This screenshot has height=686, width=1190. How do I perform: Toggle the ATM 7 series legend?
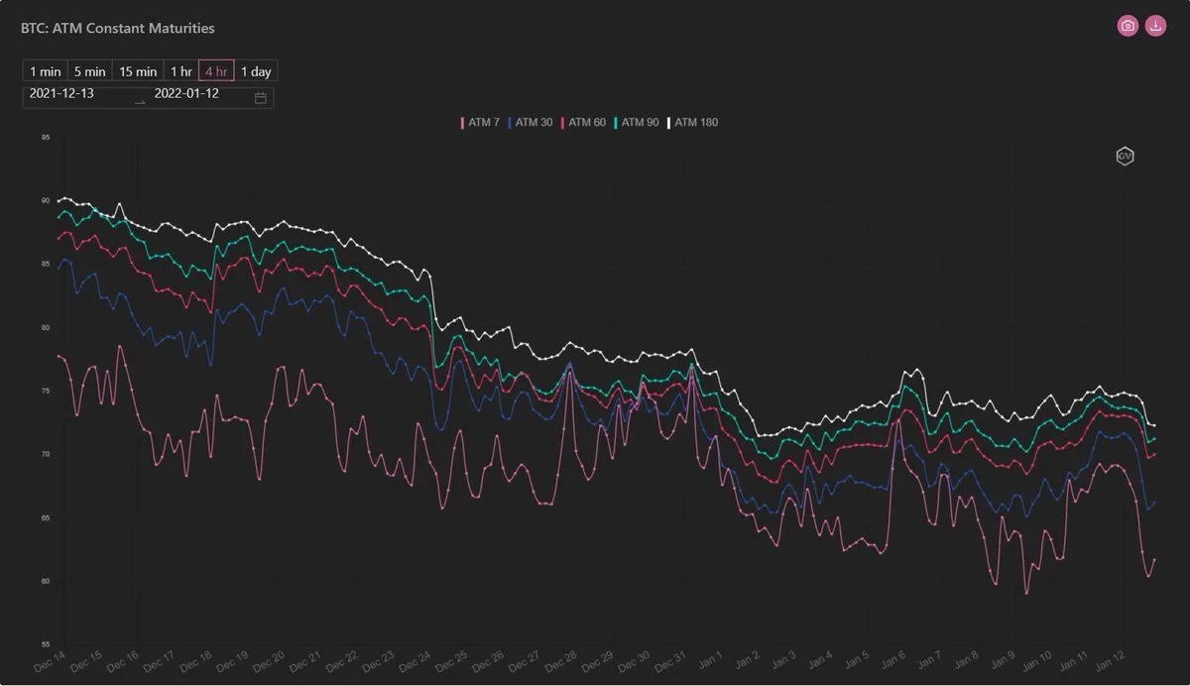point(481,123)
